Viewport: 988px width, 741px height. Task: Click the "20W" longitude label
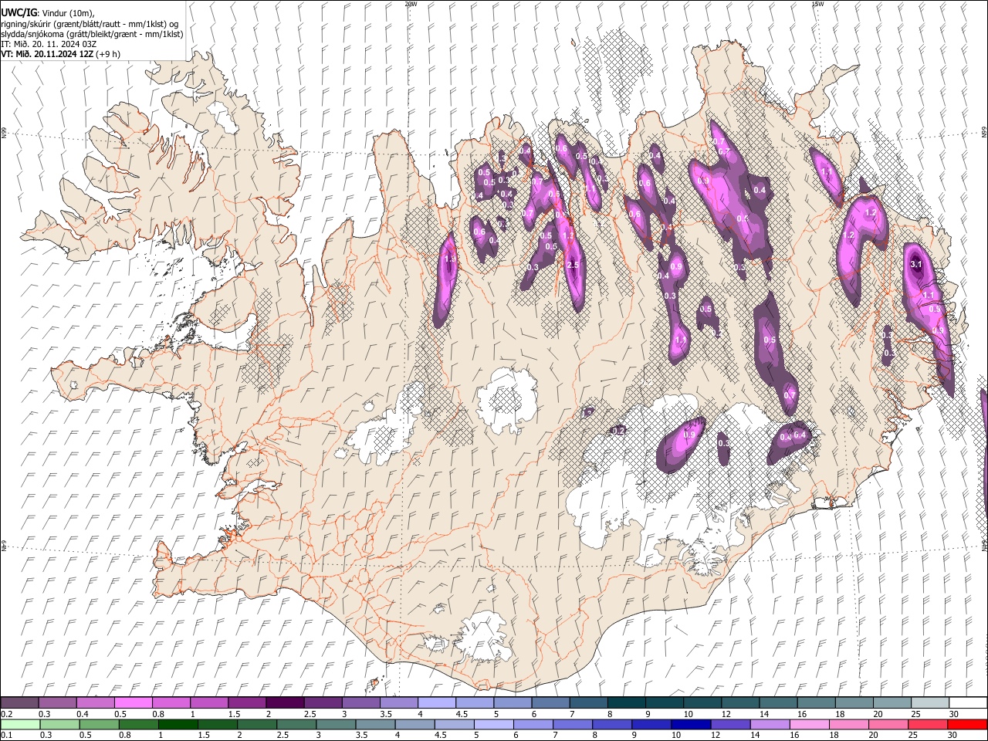411,4
